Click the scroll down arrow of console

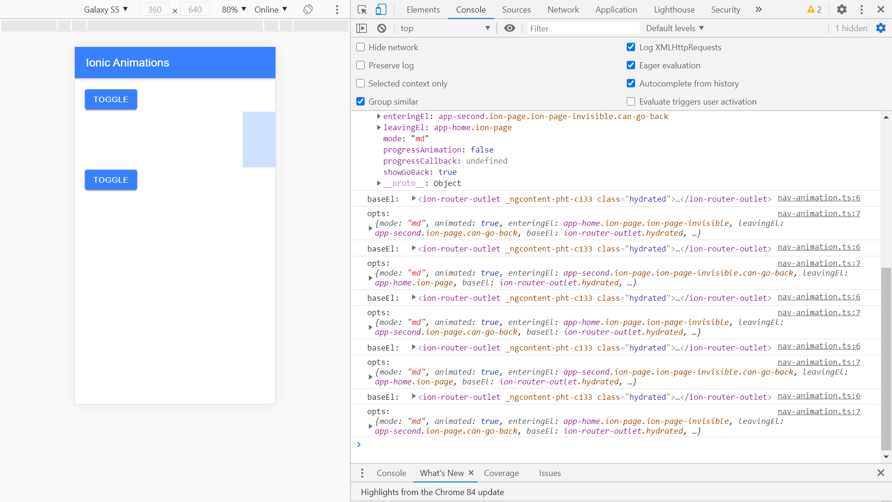[x=886, y=457]
